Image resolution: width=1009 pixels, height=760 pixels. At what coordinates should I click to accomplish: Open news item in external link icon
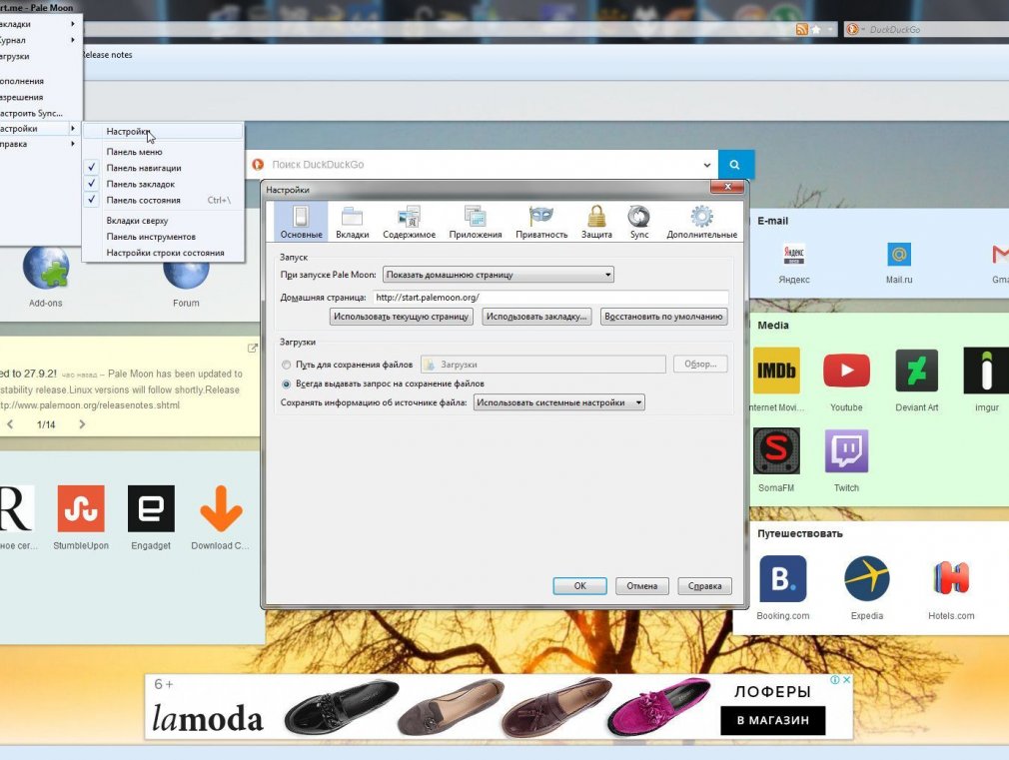point(252,349)
